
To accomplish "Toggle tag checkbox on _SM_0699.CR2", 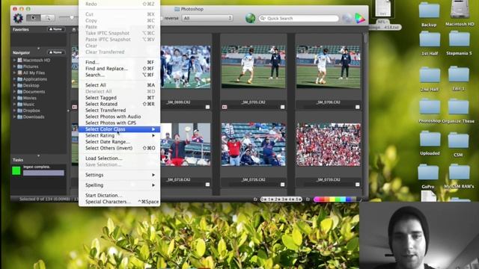I will coord(207,107).
